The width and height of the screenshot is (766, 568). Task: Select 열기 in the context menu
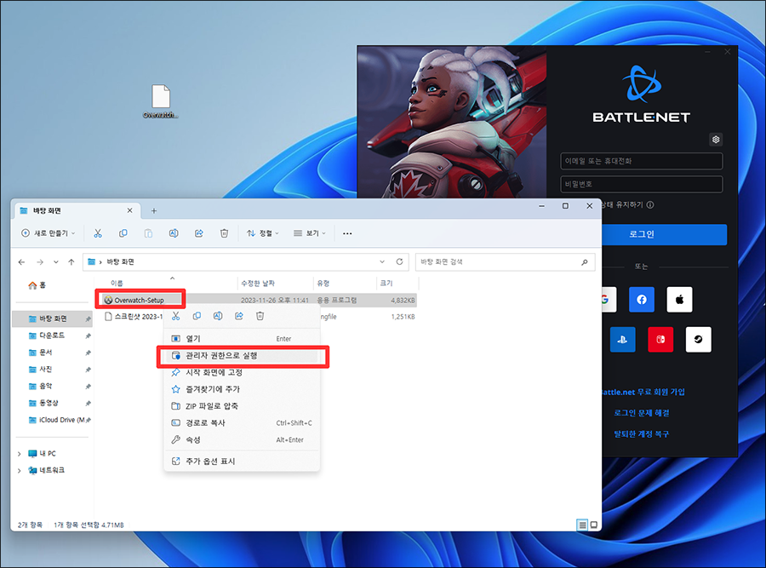pyautogui.click(x=242, y=339)
